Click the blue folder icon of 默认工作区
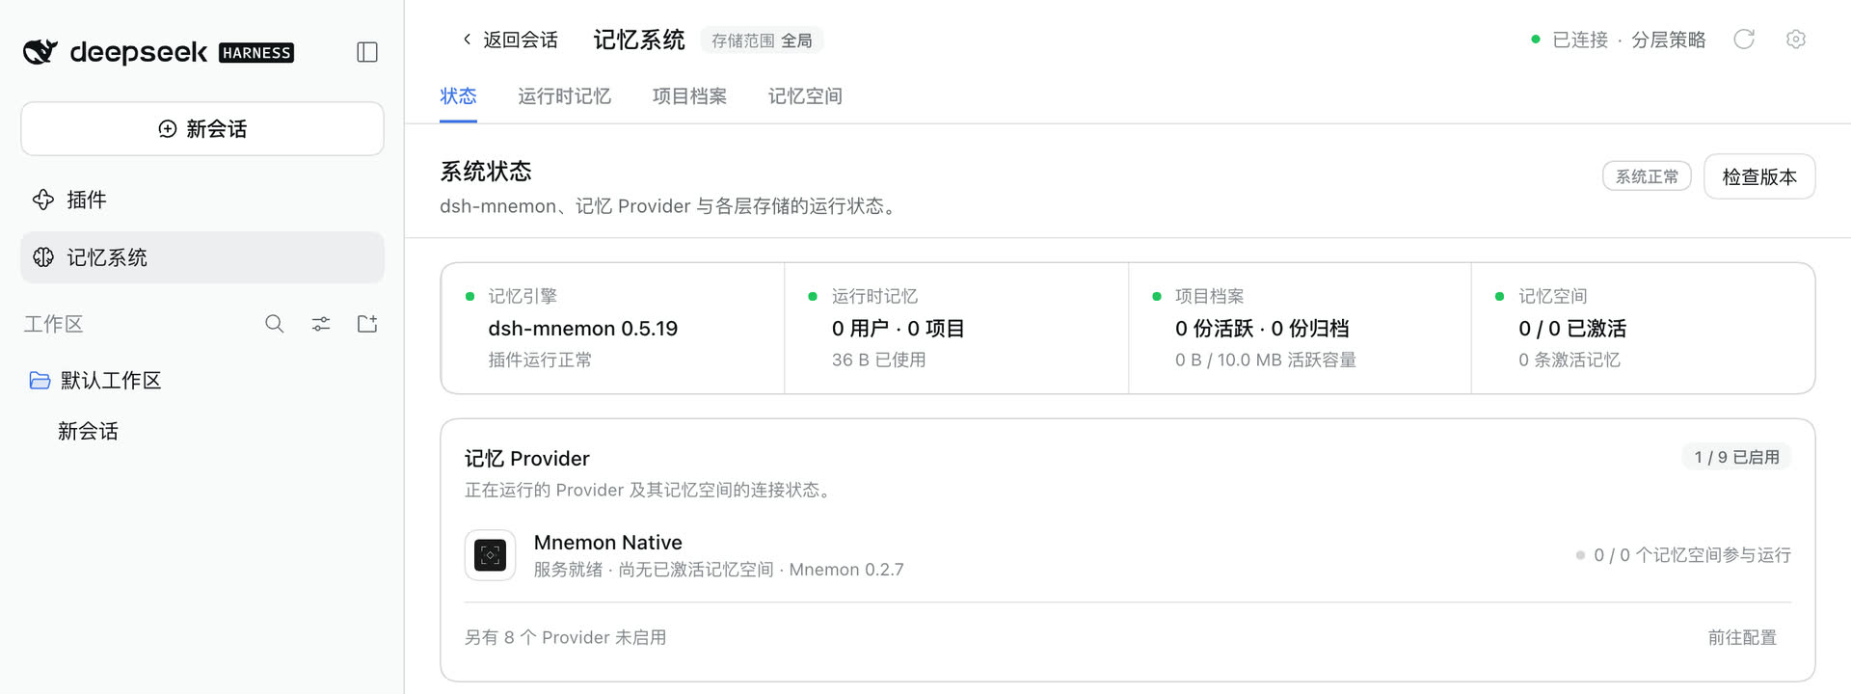1851x694 pixels. (40, 381)
